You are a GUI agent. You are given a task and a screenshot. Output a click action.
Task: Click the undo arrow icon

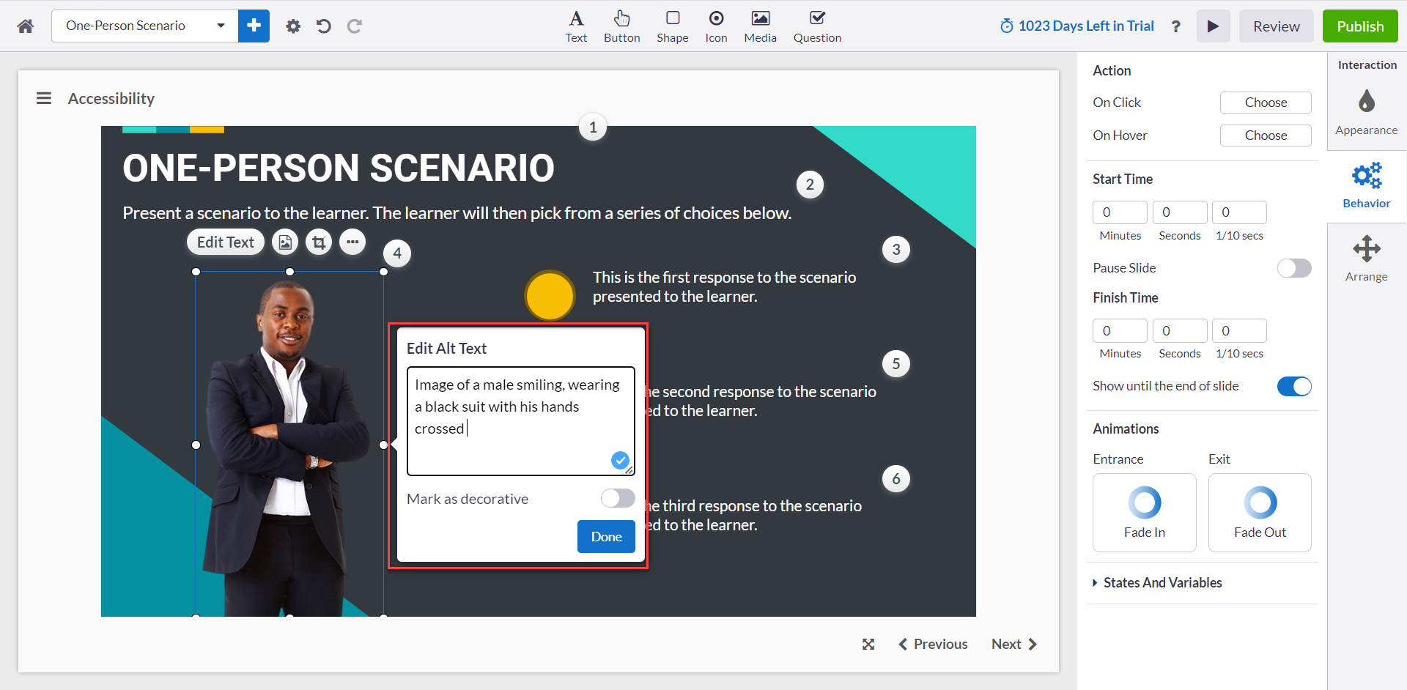pyautogui.click(x=323, y=26)
